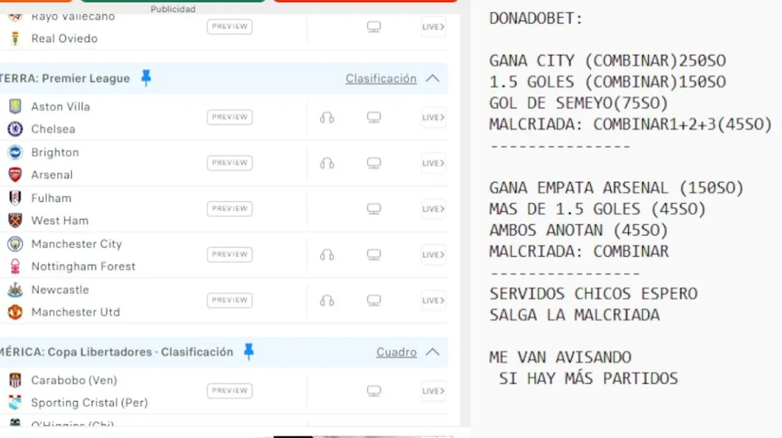Click the Publicidad label at top
The height and width of the screenshot is (438, 782).
coord(174,9)
